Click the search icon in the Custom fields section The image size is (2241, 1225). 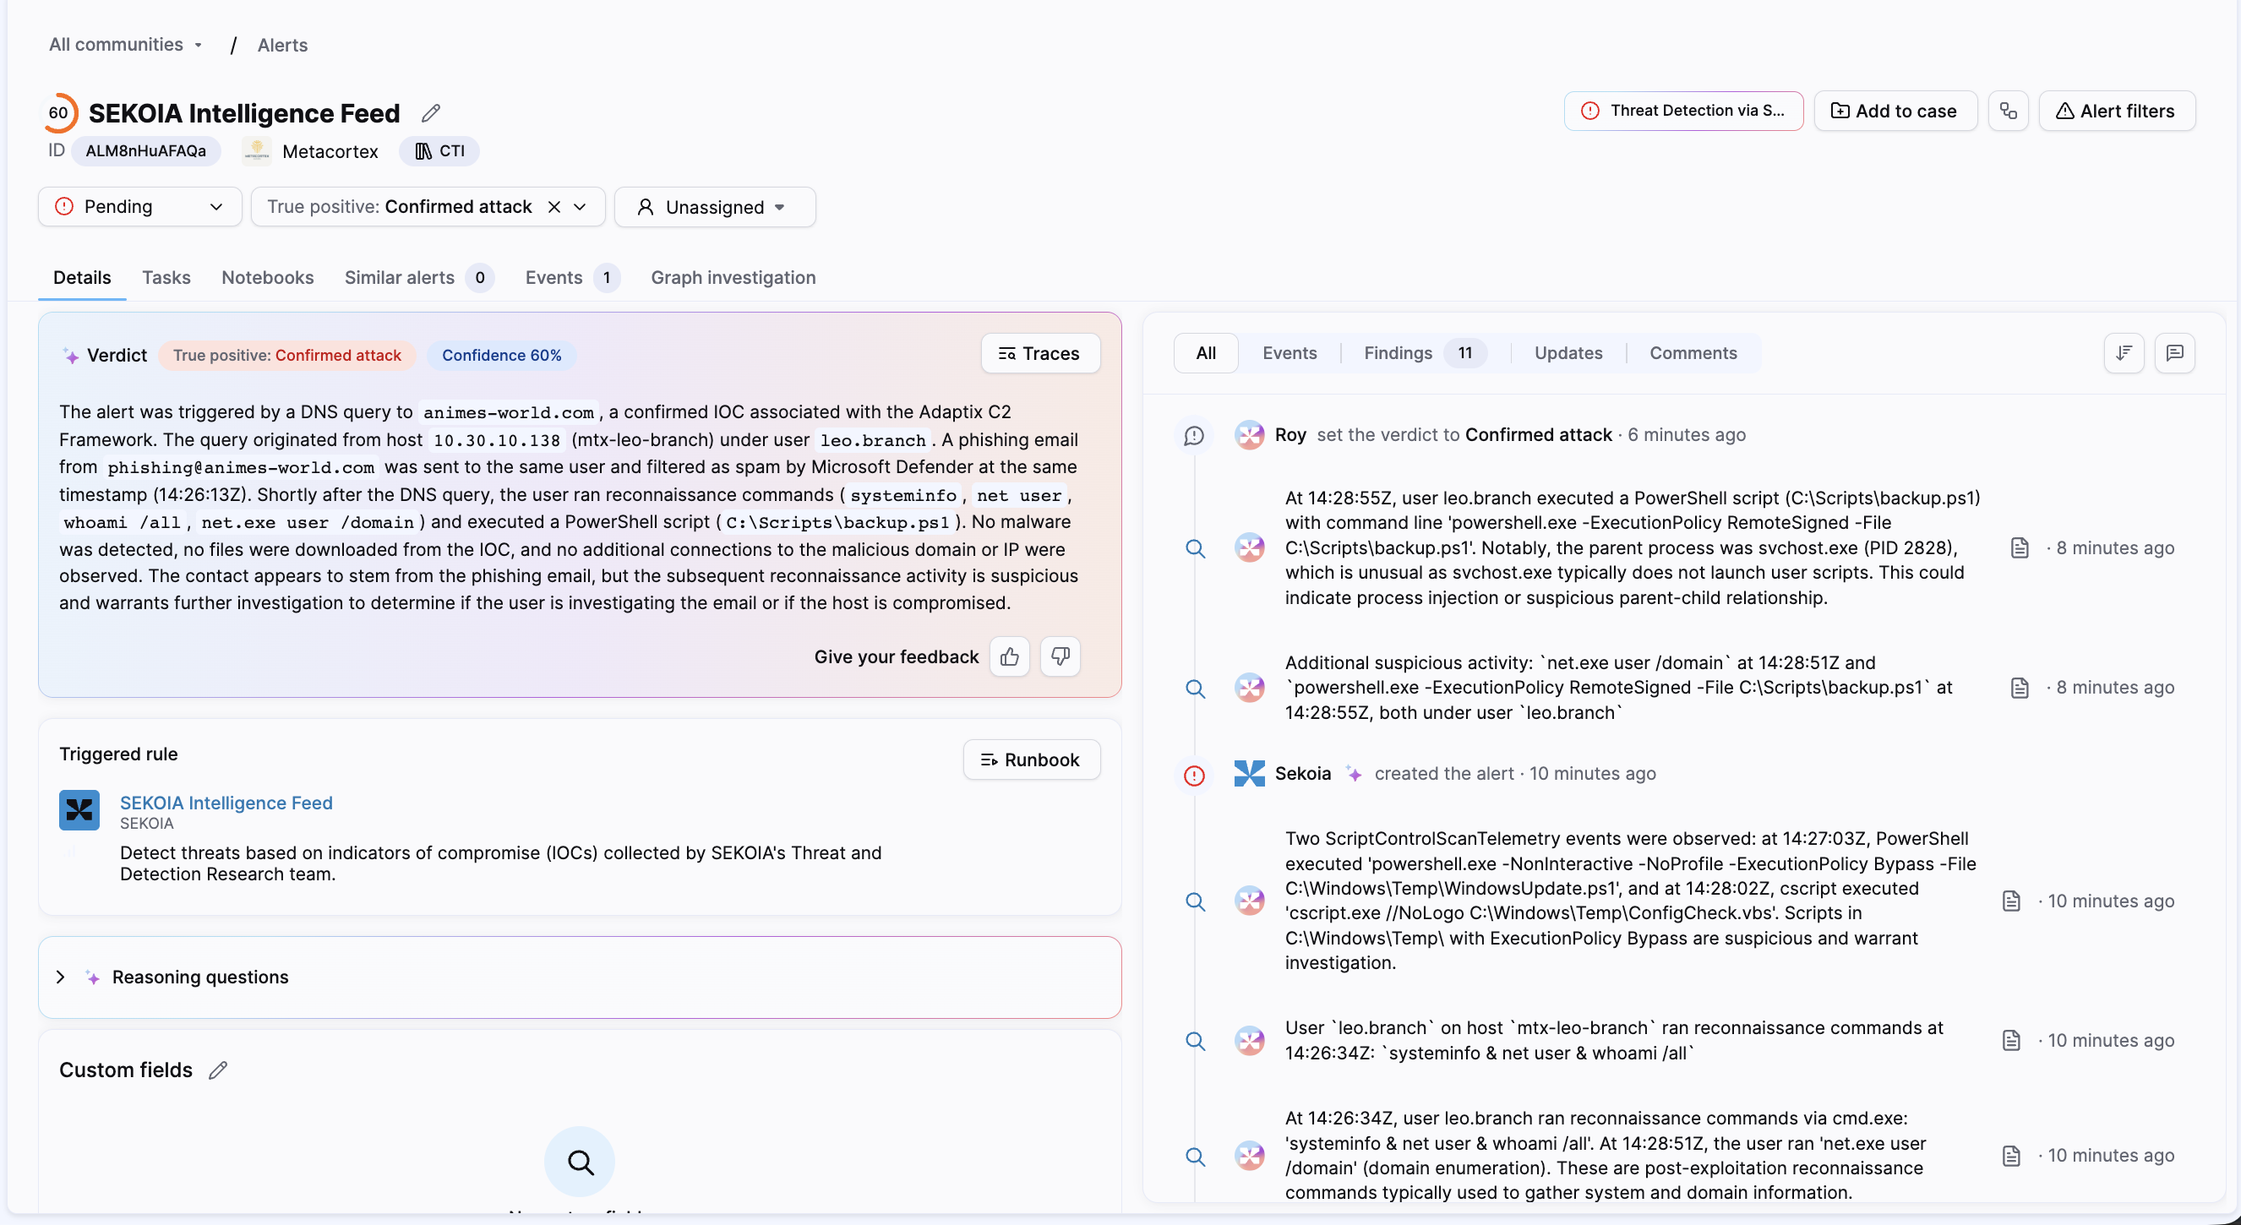coord(580,1162)
